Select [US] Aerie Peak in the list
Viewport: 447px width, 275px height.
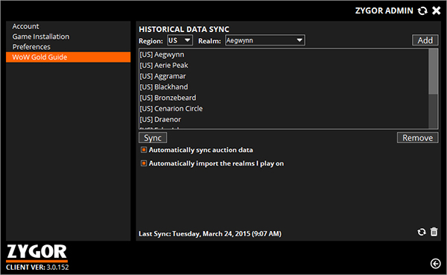tap(284, 66)
